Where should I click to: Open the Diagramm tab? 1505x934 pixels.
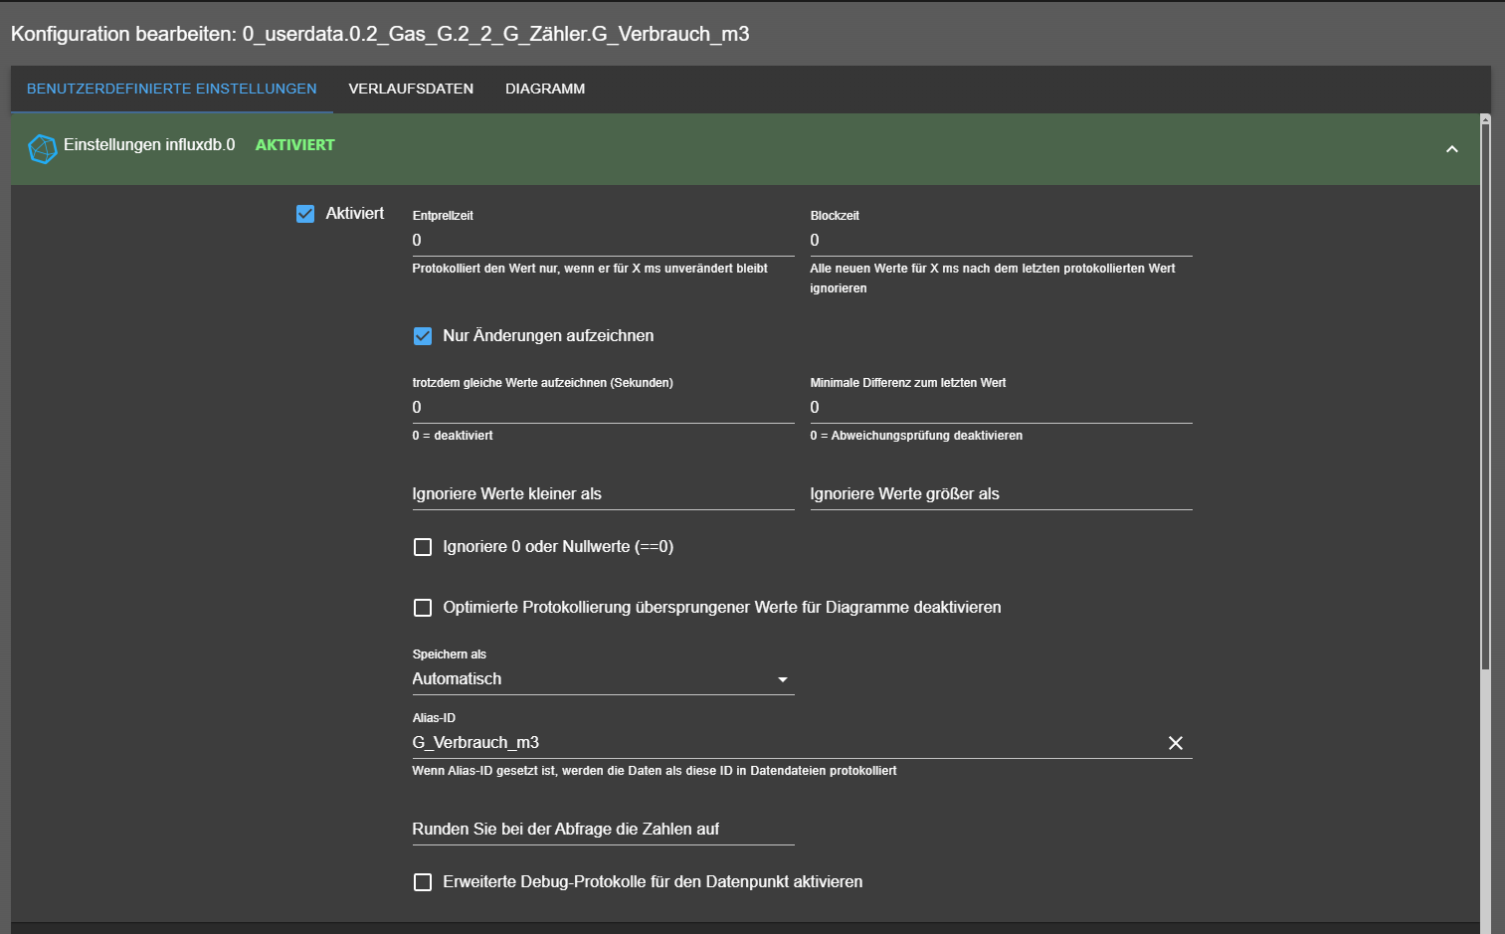click(545, 89)
